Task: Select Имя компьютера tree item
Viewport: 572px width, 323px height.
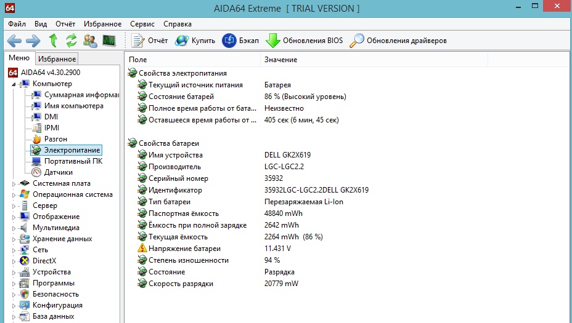Action: [74, 106]
